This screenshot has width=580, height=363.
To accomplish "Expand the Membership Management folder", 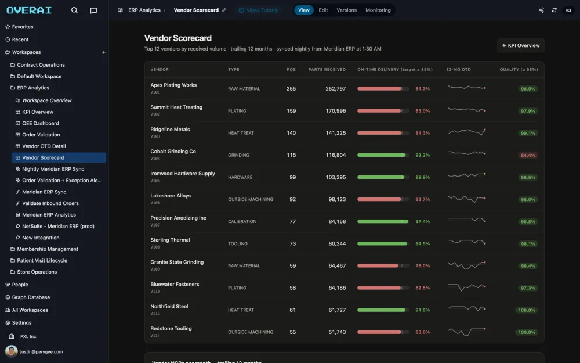I will (x=44, y=249).
